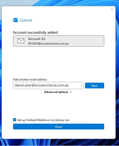This screenshot has height=146, width=119.
Task: Expand the Advanced options chevron
Action: (71, 92)
